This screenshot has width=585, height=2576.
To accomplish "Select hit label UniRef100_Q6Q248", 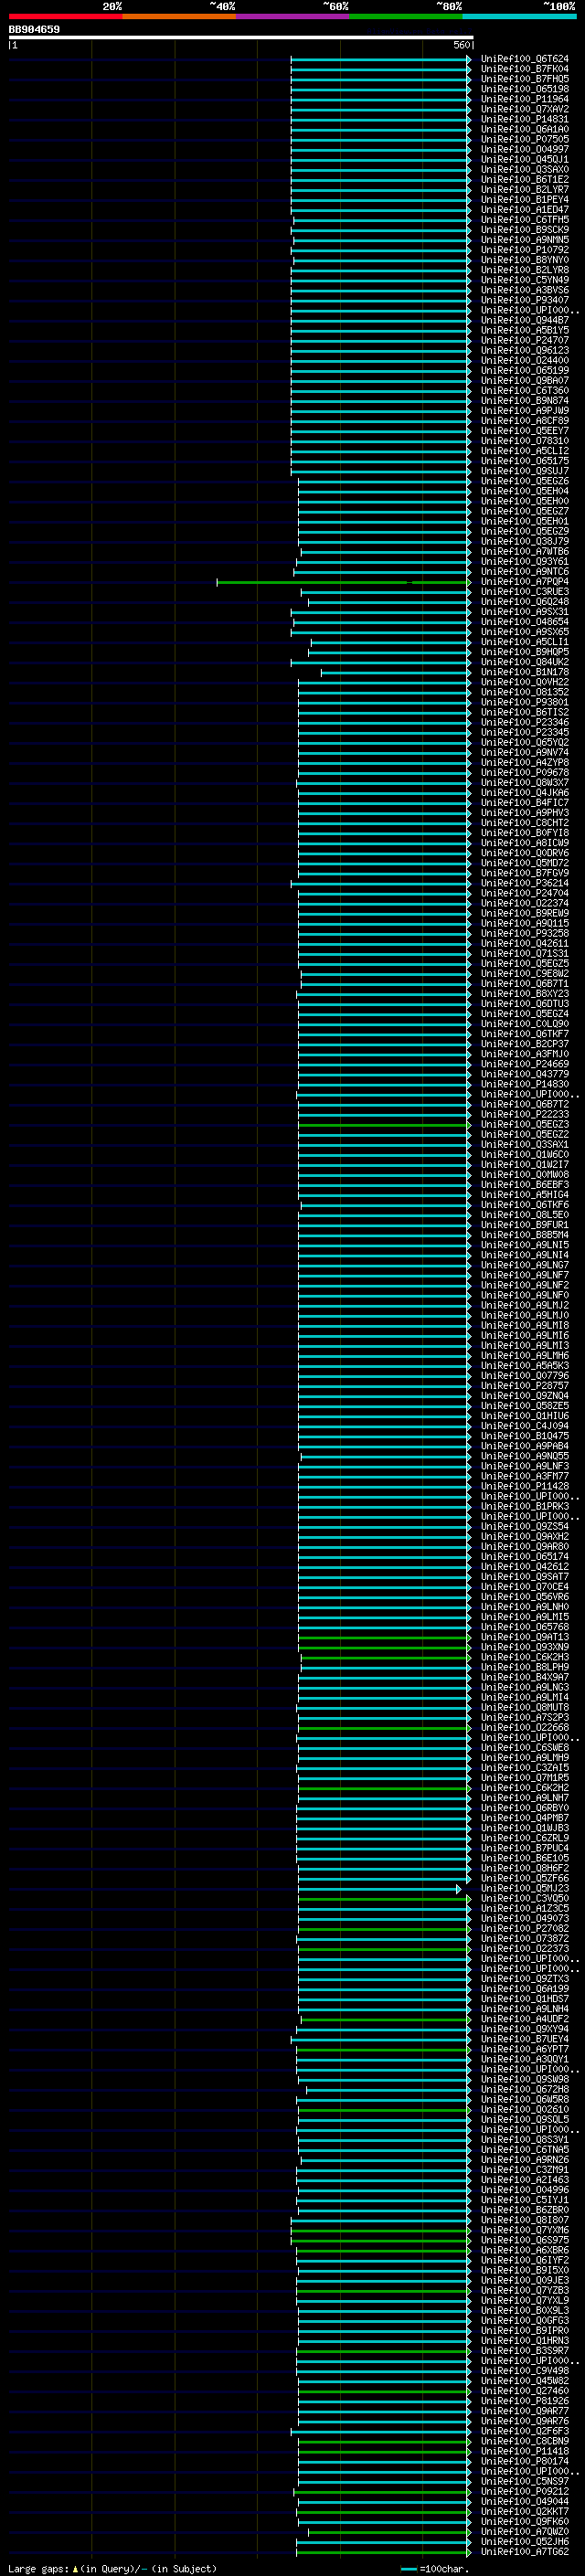I will [525, 602].
